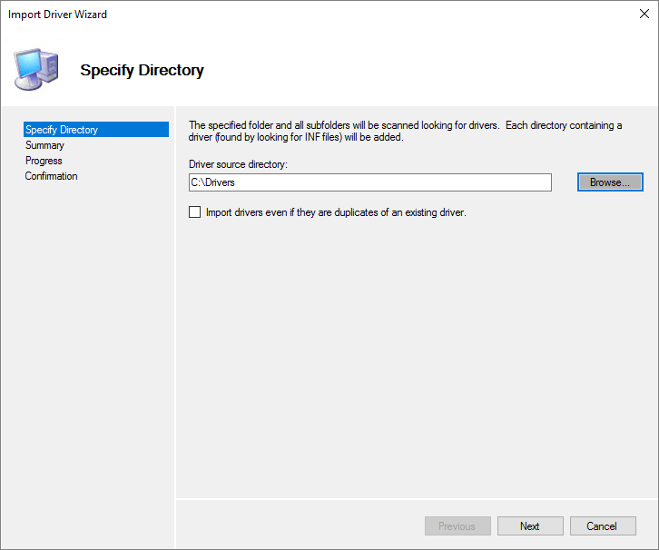Click the Import Driver Wizard title bar
Image resolution: width=659 pixels, height=550 pixels.
tap(272, 15)
